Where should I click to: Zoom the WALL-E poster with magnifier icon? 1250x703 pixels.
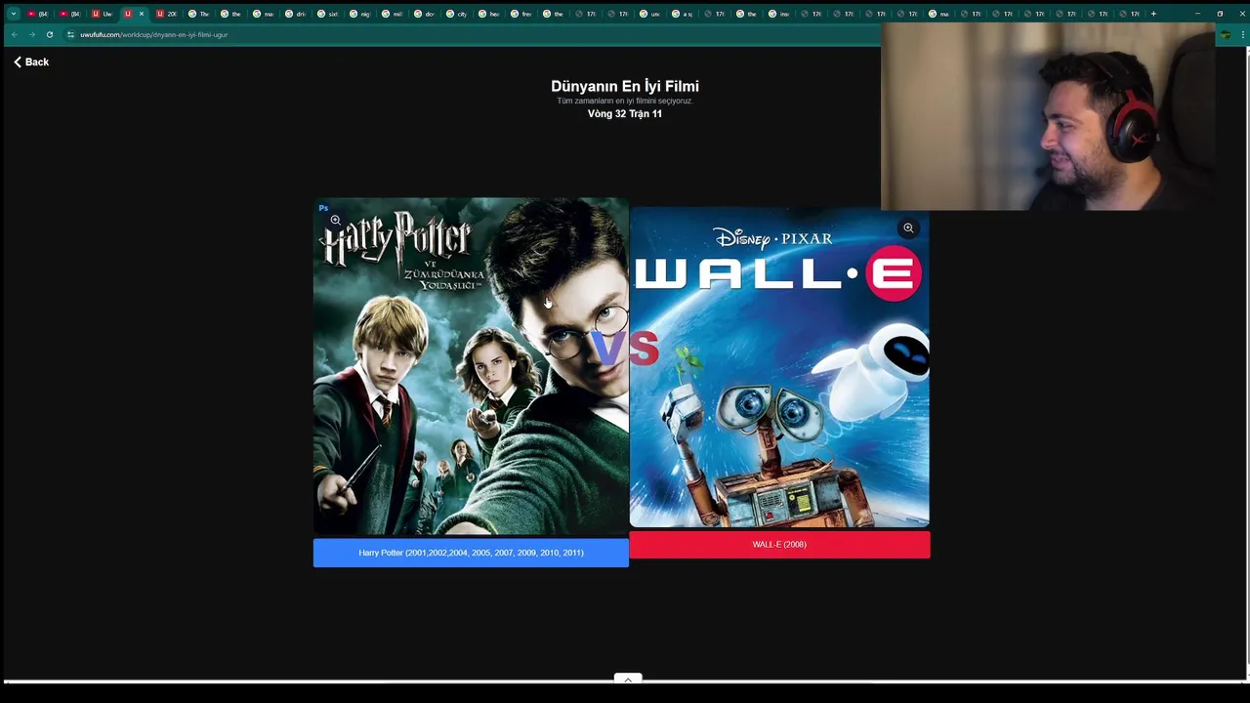(908, 227)
